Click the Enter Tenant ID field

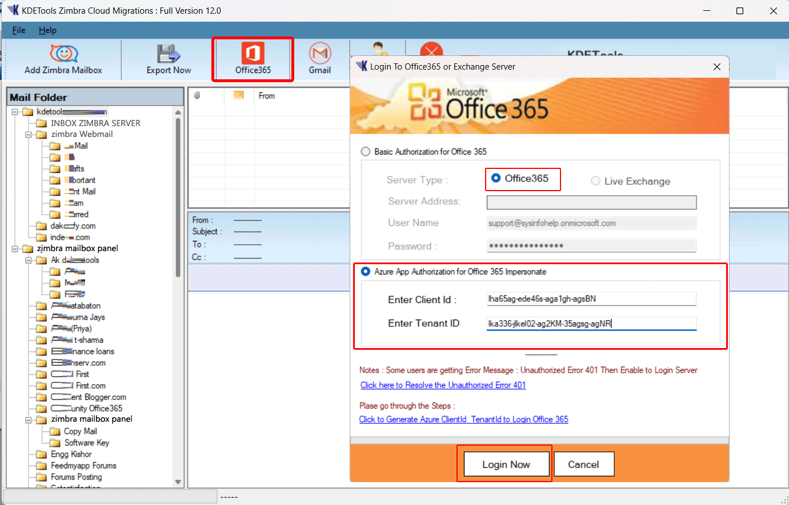(x=591, y=324)
